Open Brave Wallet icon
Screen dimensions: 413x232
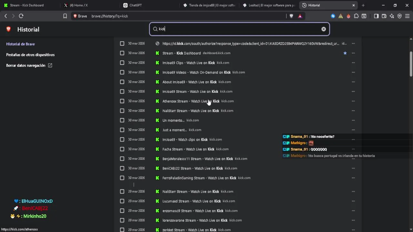coord(384,16)
